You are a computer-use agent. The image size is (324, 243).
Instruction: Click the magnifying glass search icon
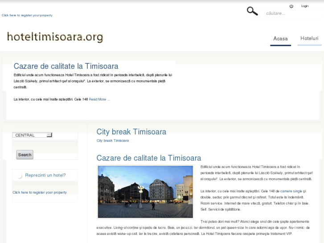tap(252, 11)
